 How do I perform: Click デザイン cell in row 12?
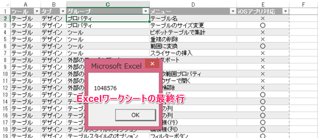[x=53, y=88]
